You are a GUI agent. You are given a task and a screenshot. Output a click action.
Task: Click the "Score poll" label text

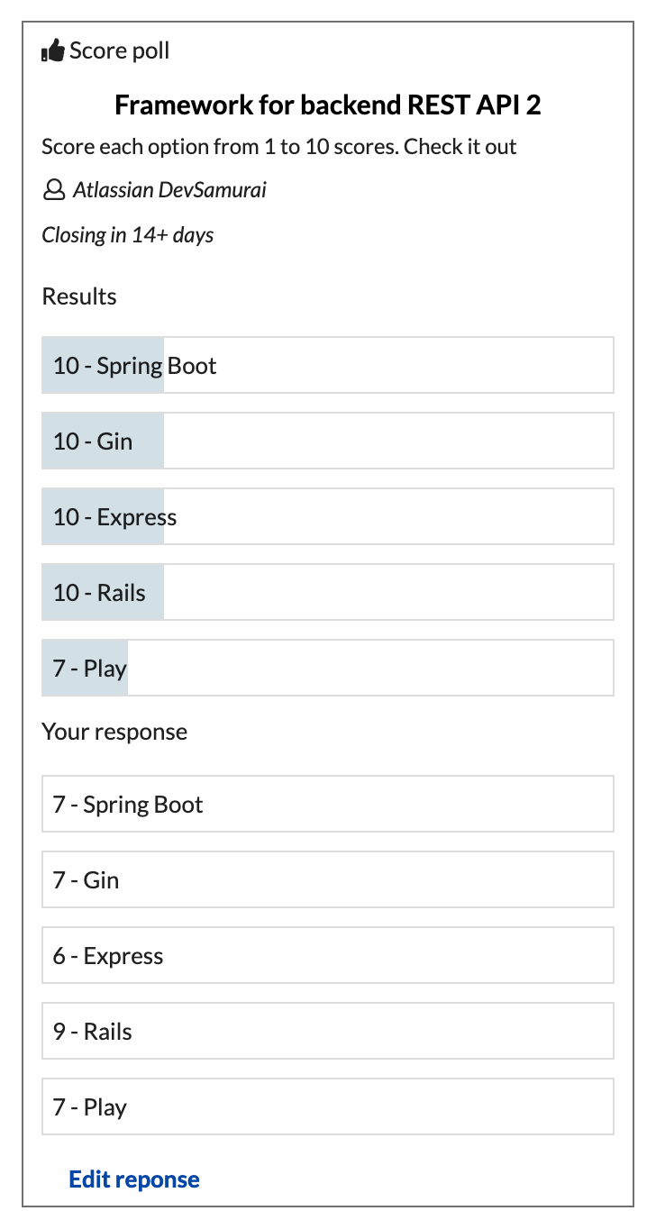coord(119,51)
